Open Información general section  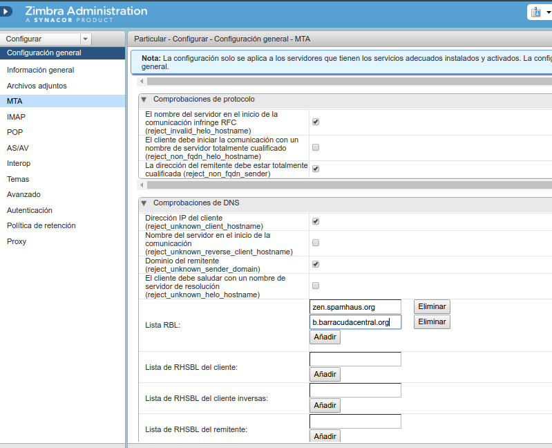tap(41, 70)
